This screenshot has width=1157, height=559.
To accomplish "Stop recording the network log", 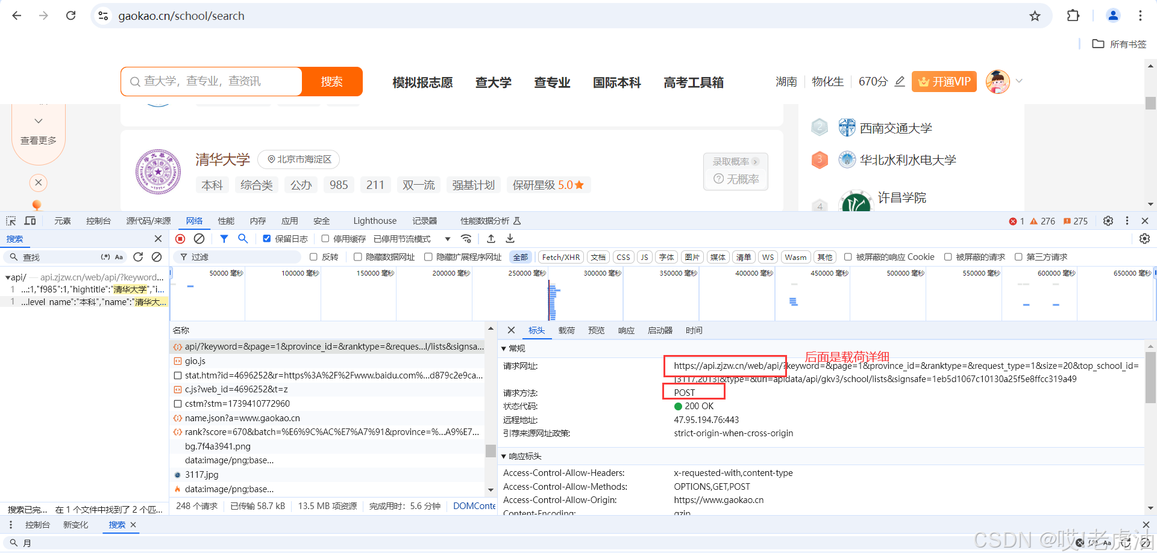I will (180, 239).
